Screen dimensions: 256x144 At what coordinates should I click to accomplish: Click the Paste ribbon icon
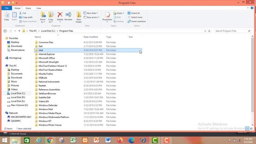coord(14,16)
